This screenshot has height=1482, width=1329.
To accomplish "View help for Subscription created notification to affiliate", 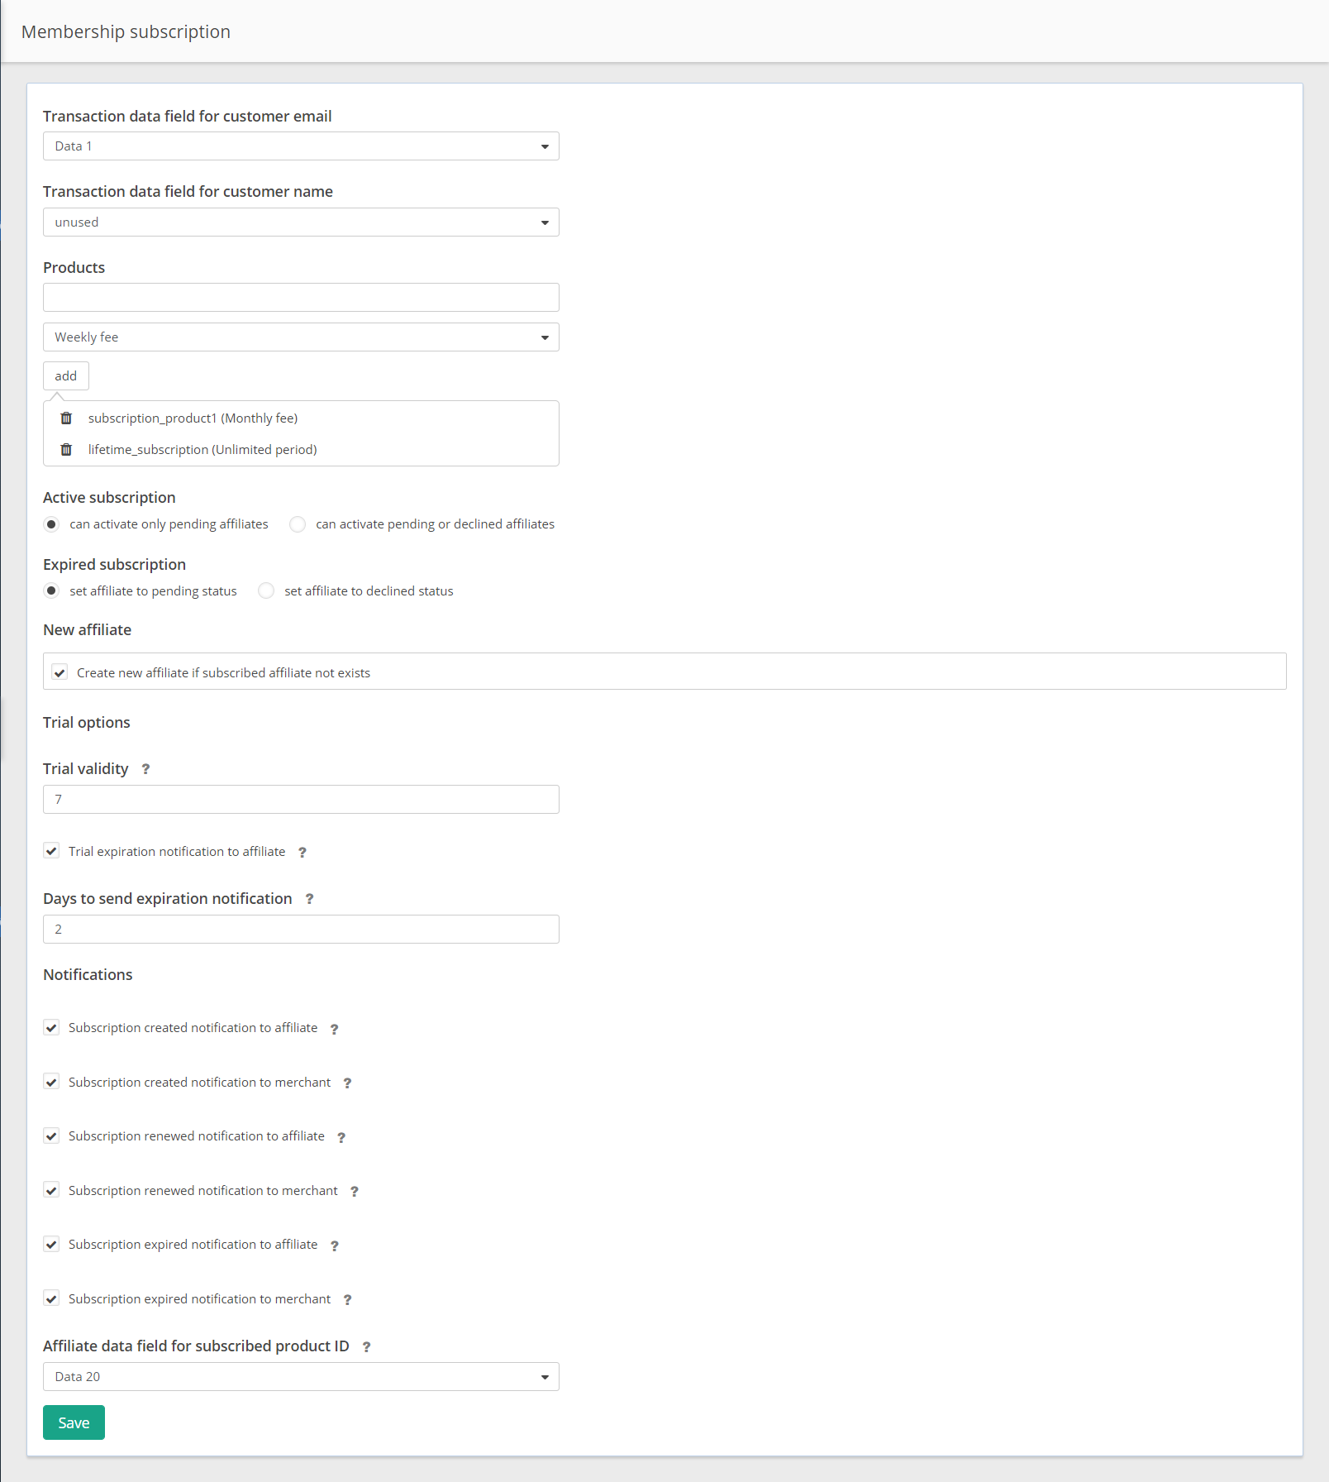I will [334, 1029].
